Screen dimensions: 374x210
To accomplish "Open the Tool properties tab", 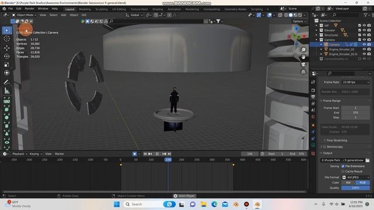I will pyautogui.click(x=313, y=82).
